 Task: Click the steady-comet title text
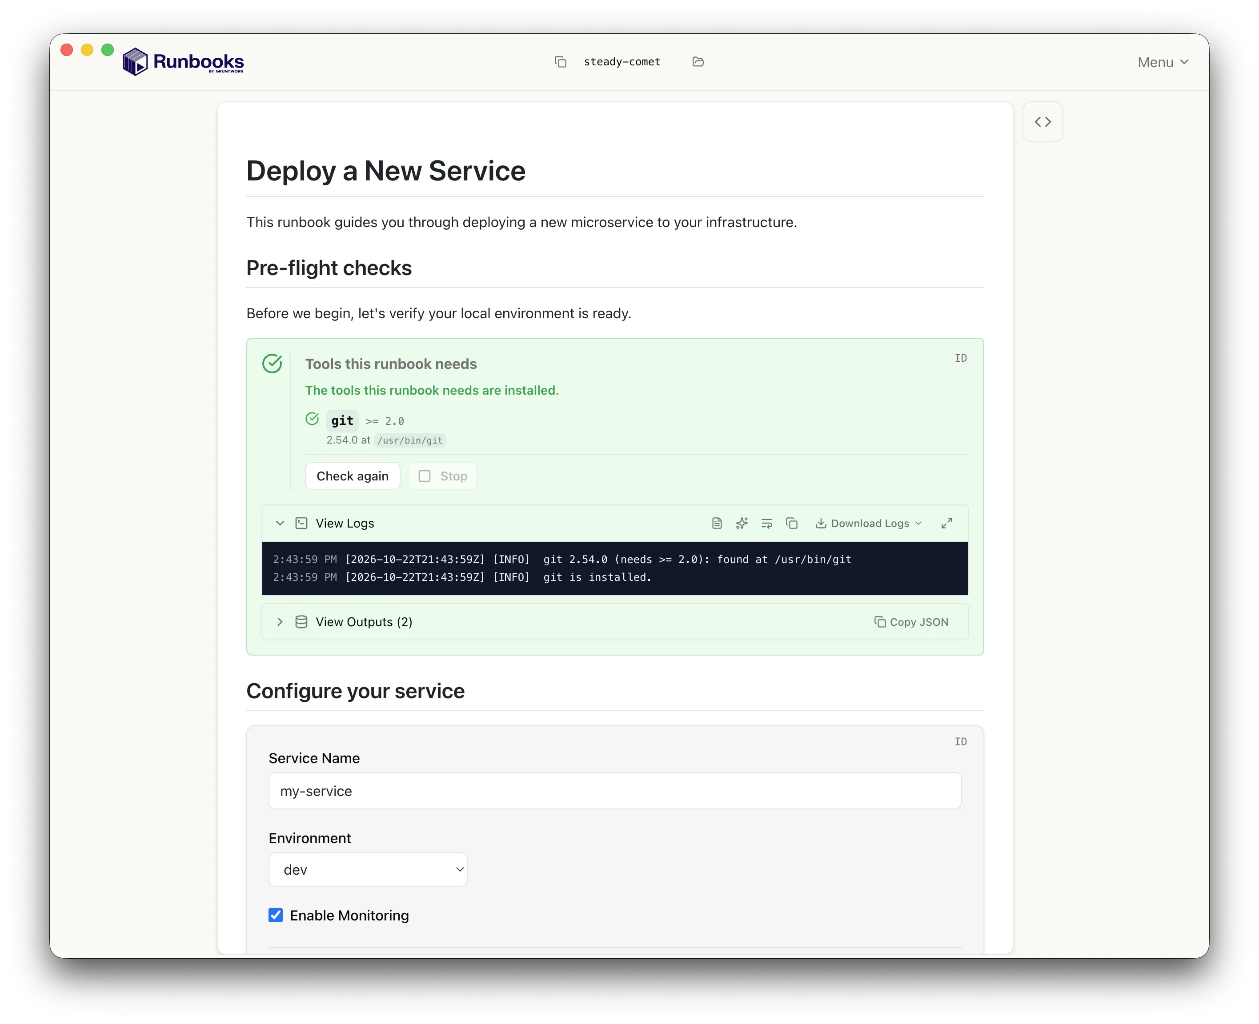[x=622, y=62]
